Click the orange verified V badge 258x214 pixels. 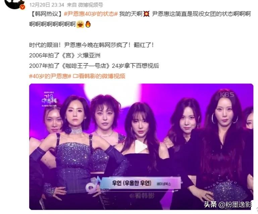[22, 7]
